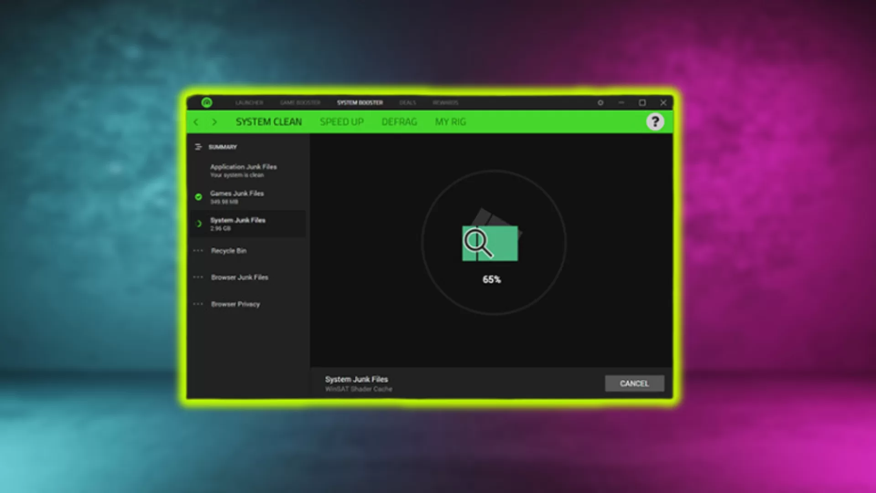This screenshot has width=876, height=493.
Task: Click the help question mark icon
Action: [655, 121]
